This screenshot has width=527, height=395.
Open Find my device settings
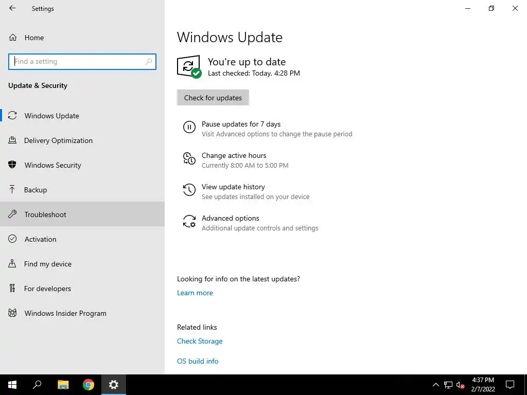point(82,264)
